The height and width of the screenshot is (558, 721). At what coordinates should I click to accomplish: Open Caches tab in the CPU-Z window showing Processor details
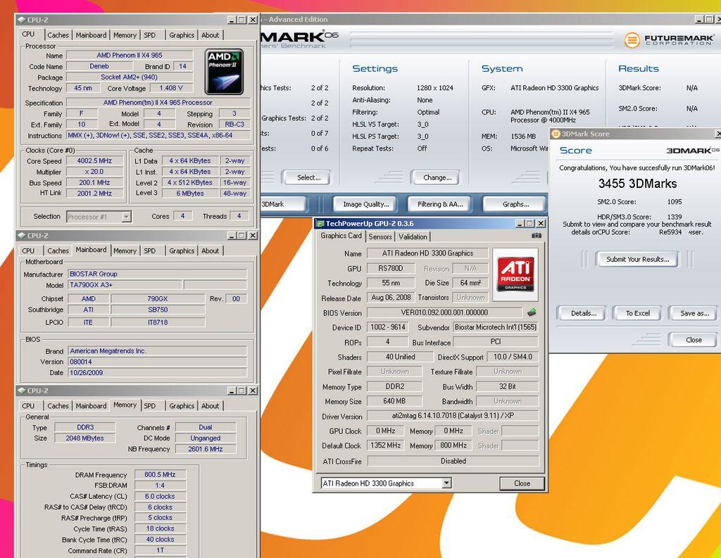pyautogui.click(x=58, y=35)
